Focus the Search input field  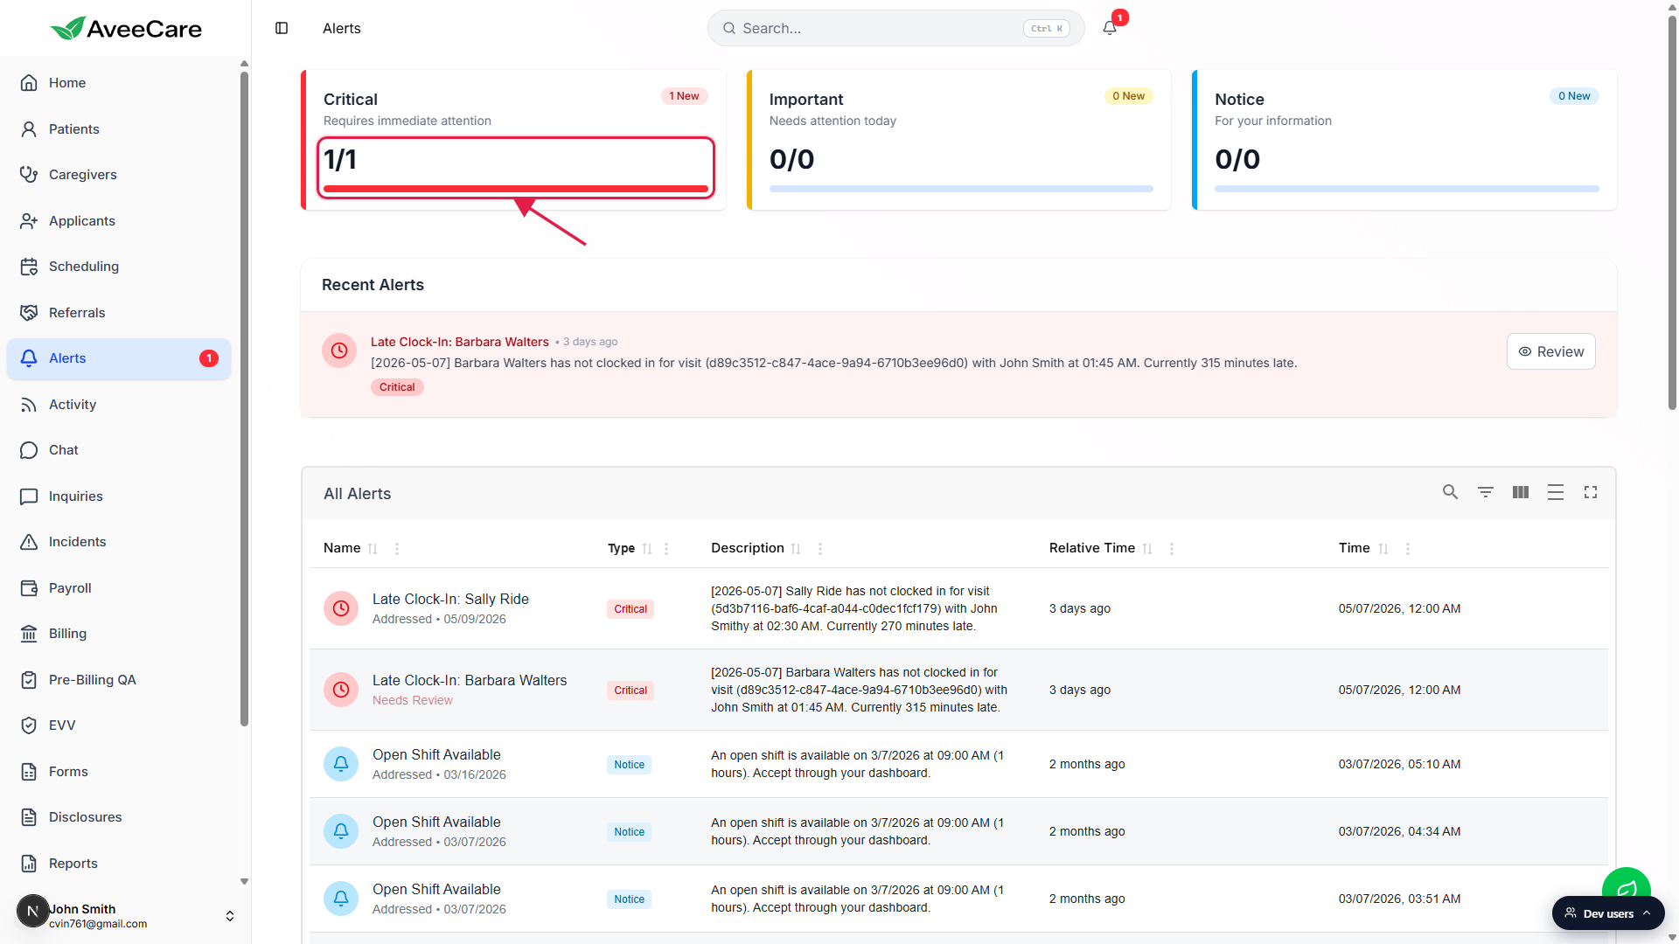[895, 28]
